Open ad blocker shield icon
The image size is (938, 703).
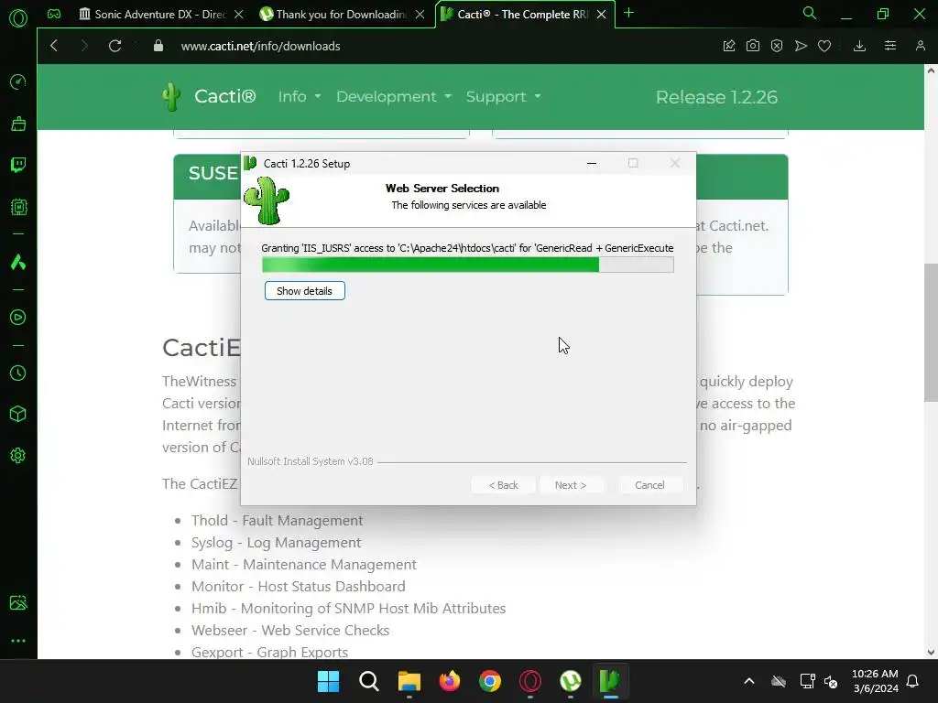(x=777, y=46)
